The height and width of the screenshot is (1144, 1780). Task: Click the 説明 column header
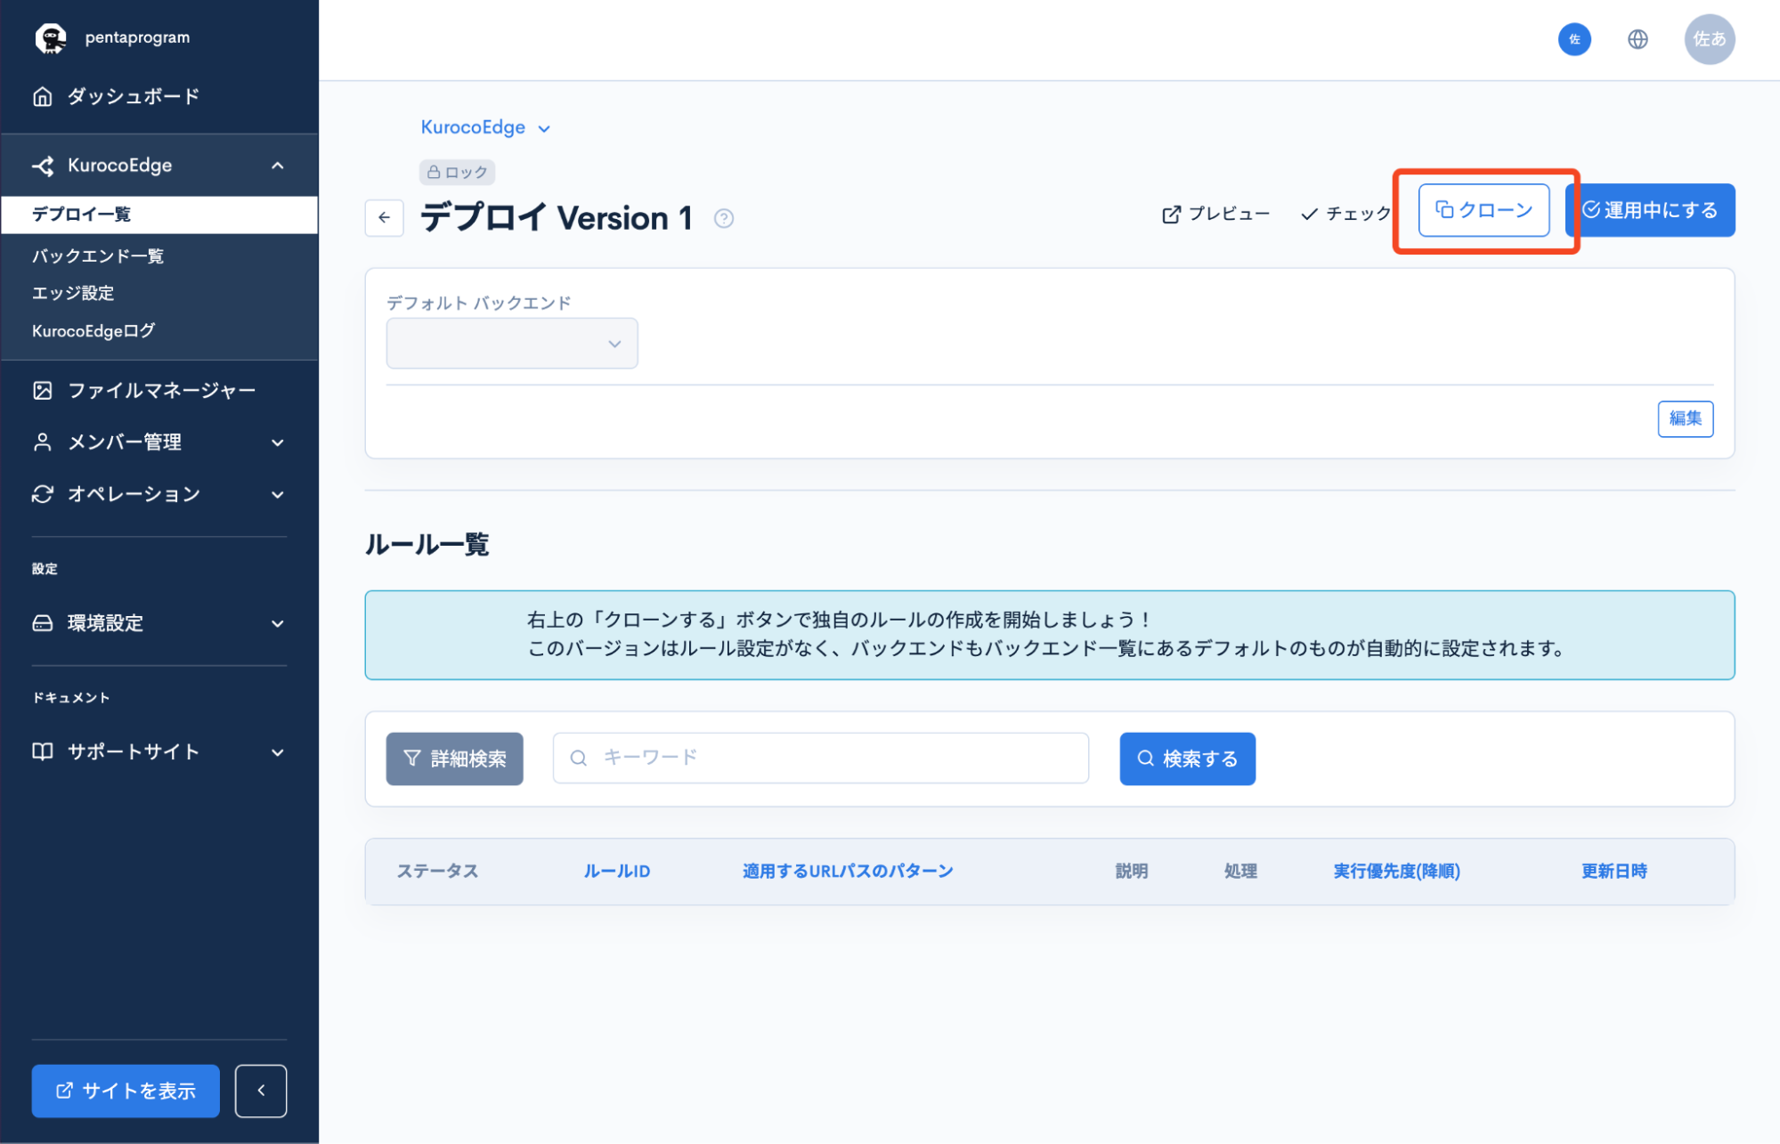pyautogui.click(x=1132, y=872)
